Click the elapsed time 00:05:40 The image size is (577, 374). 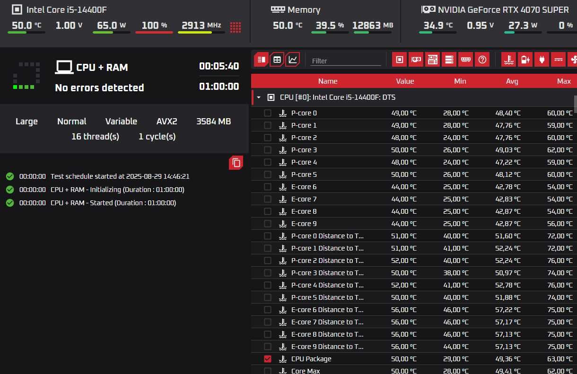pyautogui.click(x=219, y=66)
